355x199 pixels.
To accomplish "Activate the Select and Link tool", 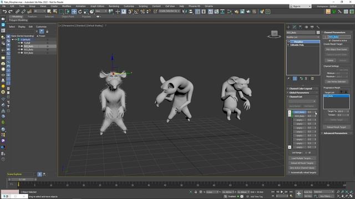I will tap(17, 12).
